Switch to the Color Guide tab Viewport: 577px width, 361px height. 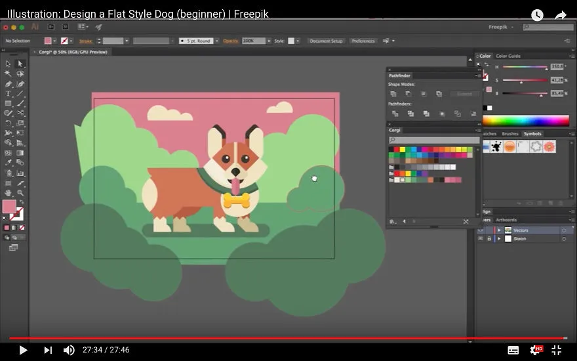coord(507,56)
